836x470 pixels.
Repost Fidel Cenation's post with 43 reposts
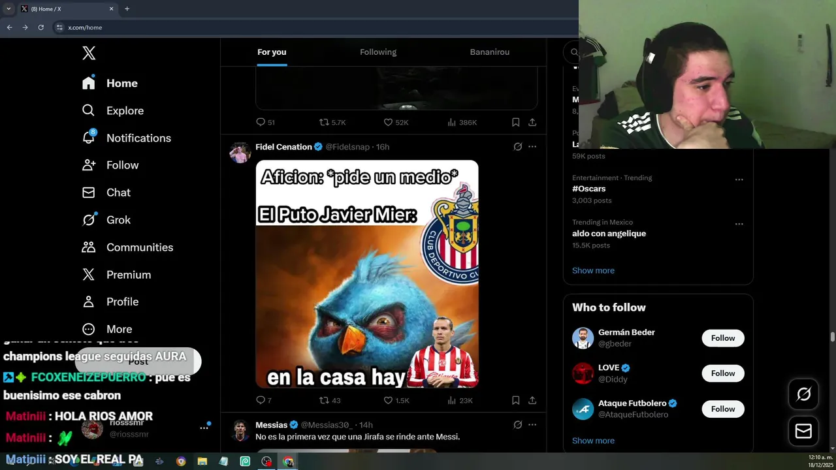tap(330, 400)
